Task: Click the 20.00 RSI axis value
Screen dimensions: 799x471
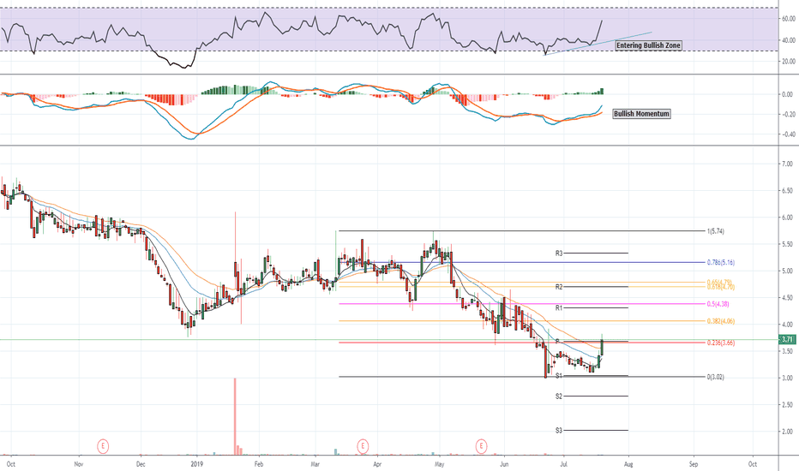Action: [789, 62]
